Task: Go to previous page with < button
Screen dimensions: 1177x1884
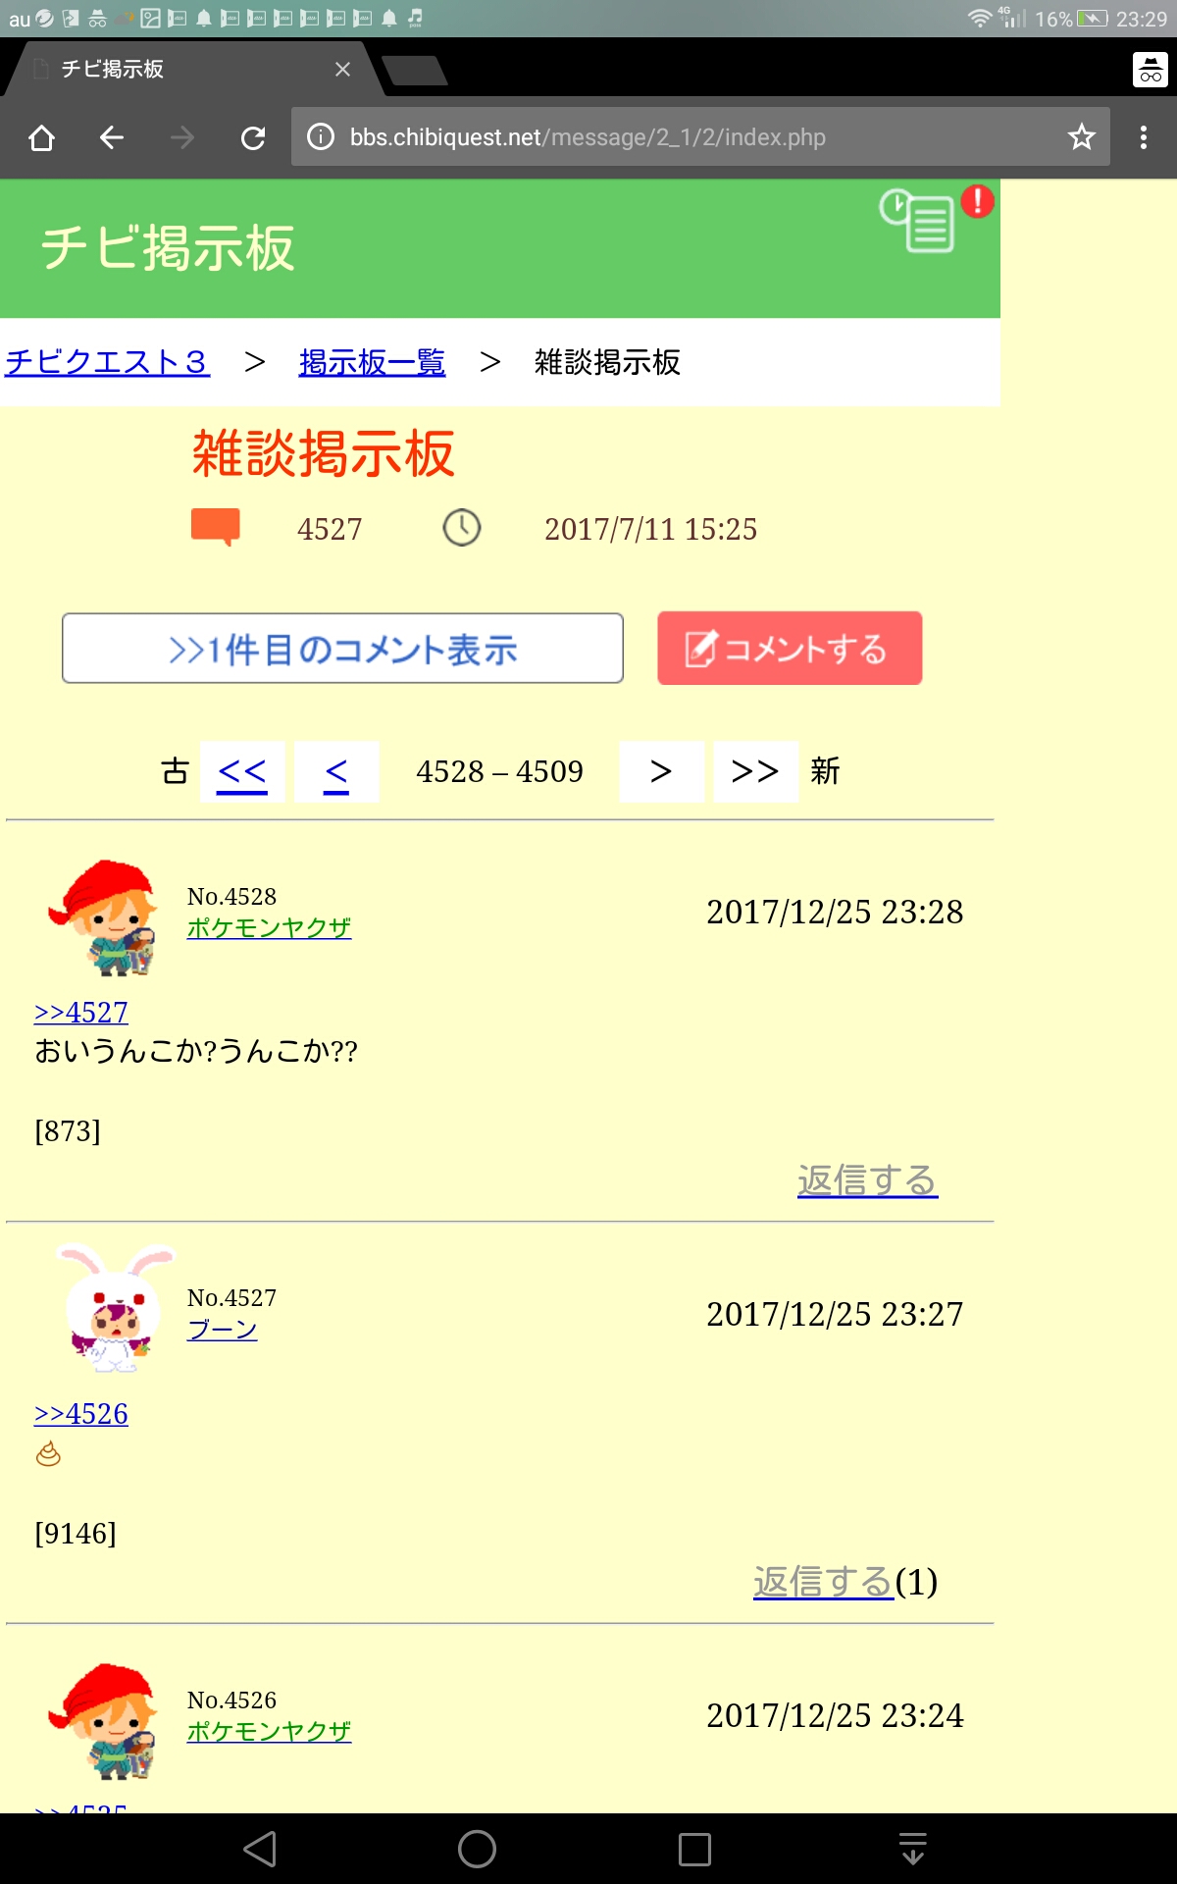Action: [336, 772]
